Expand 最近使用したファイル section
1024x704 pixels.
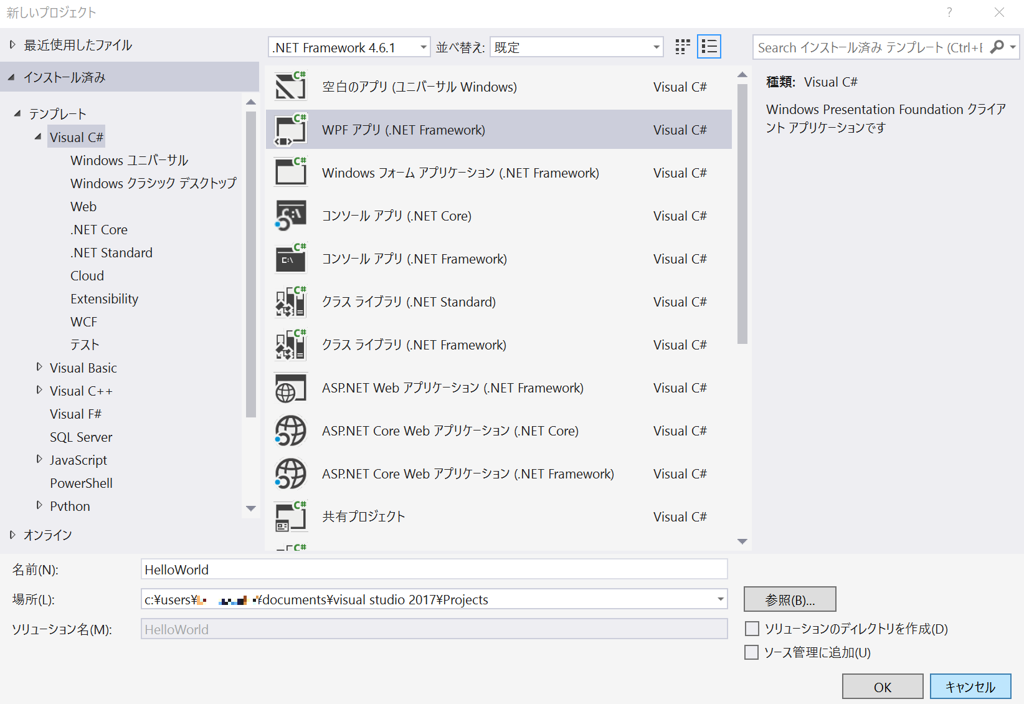click(x=12, y=45)
